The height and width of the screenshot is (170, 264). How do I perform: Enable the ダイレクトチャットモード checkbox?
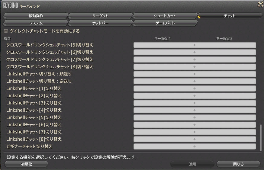coord(6,31)
